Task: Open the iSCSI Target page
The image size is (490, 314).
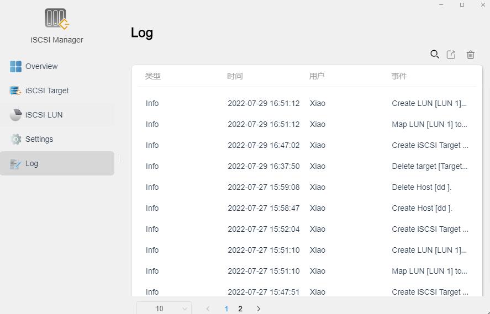Action: coord(47,91)
